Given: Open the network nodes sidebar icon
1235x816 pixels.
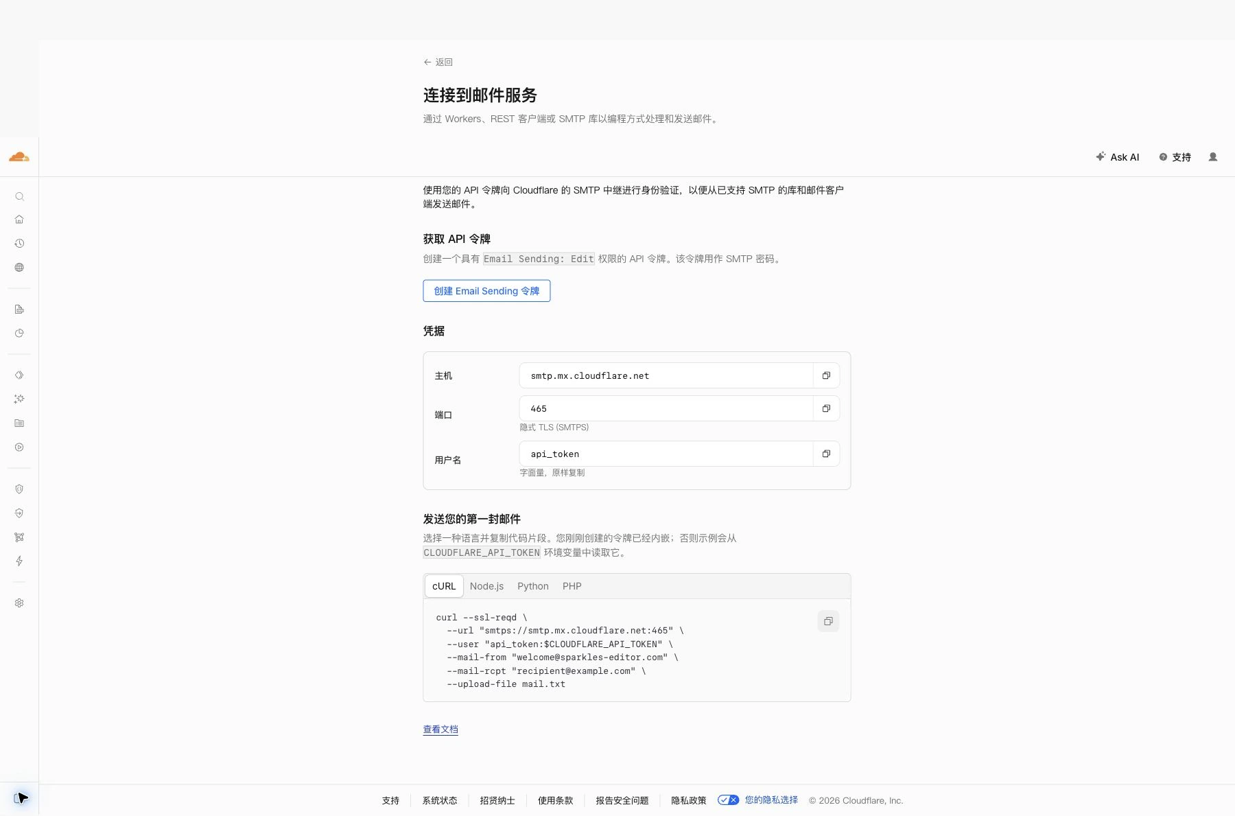Looking at the screenshot, I should pyautogui.click(x=19, y=537).
